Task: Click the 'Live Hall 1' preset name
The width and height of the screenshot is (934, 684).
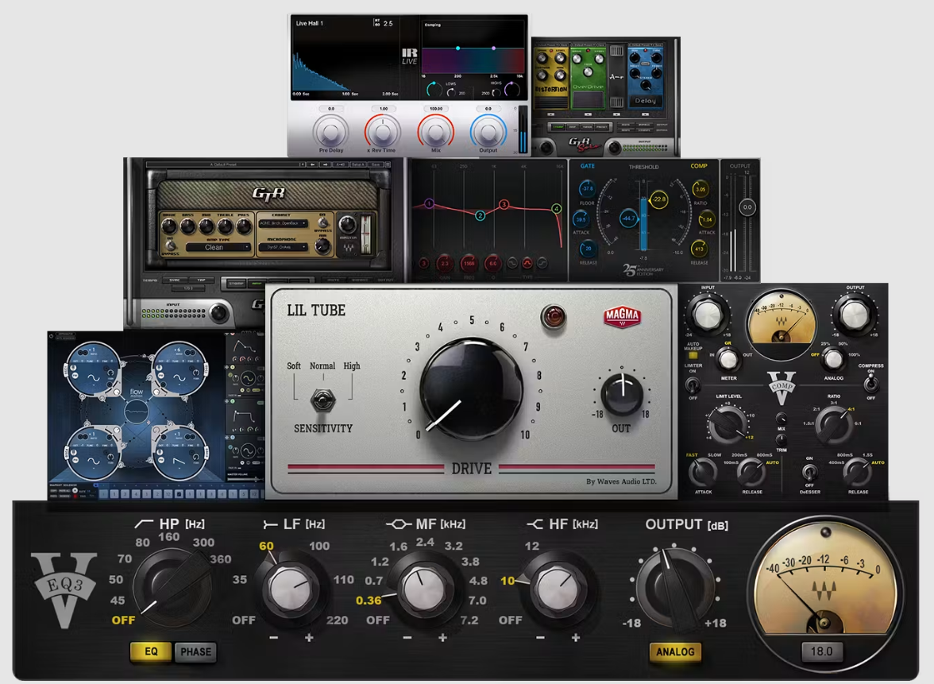Action: (310, 23)
